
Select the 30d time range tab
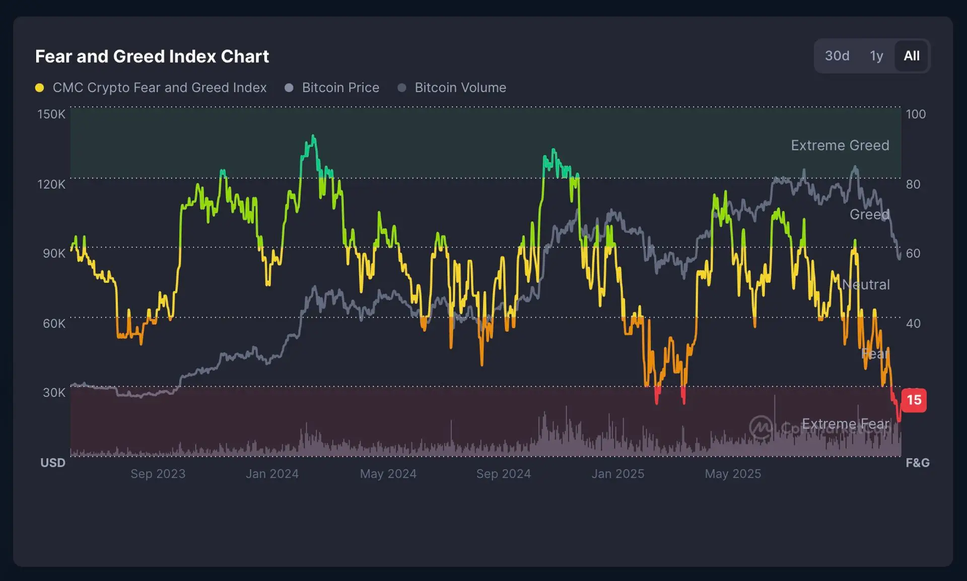[837, 56]
